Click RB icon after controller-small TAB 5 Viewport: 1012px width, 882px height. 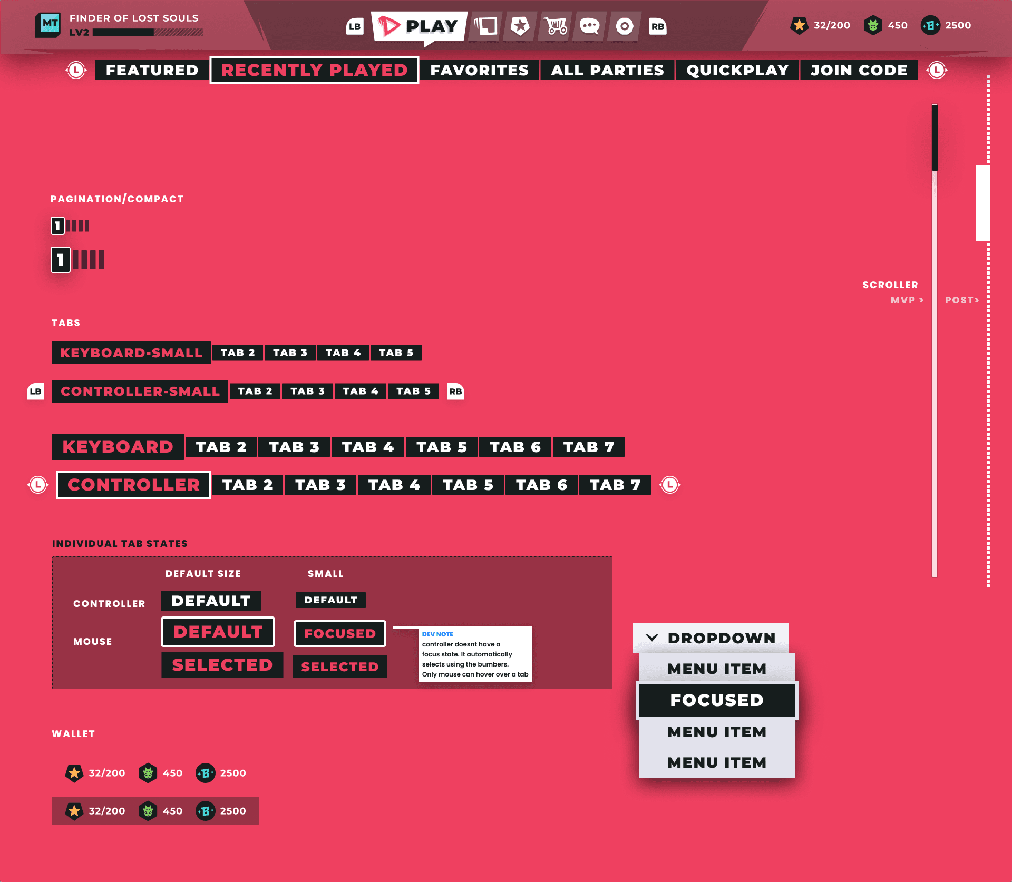click(455, 391)
